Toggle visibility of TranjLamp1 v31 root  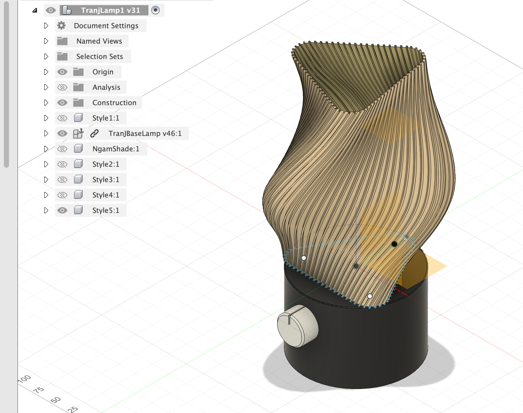(50, 10)
